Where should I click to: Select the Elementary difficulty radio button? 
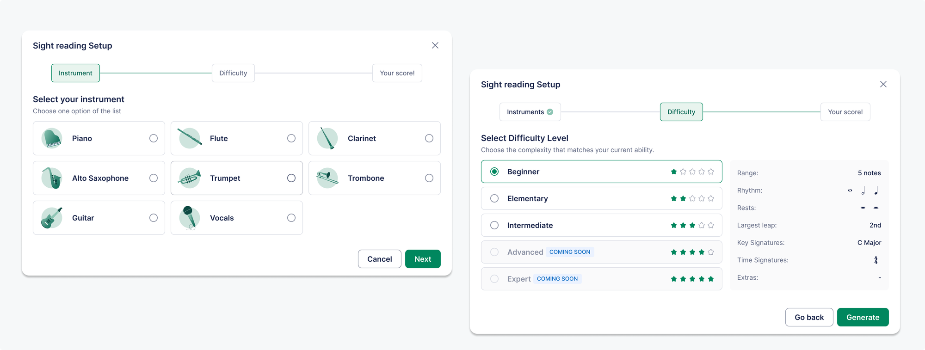pyautogui.click(x=494, y=198)
